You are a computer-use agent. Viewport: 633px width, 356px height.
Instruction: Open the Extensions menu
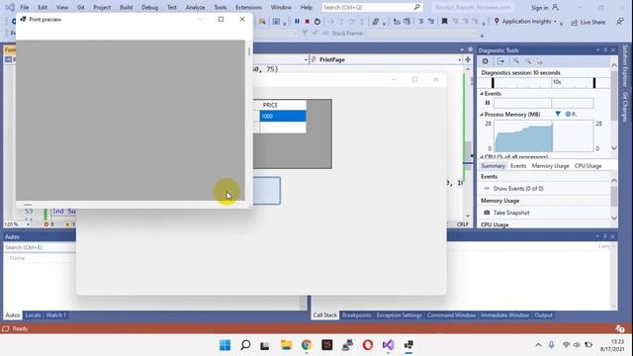click(248, 7)
